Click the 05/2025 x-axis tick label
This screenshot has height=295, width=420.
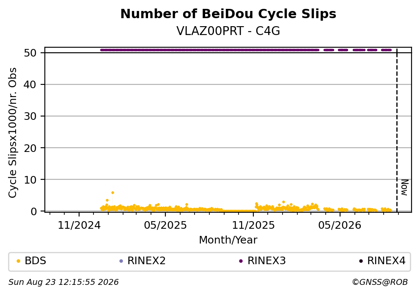click(165, 225)
